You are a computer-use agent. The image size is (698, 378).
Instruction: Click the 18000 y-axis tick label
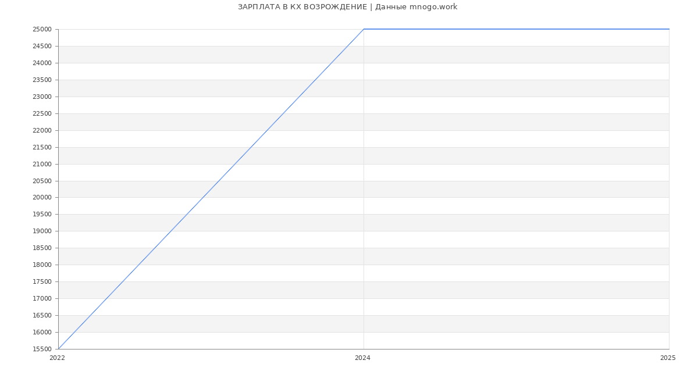(x=42, y=265)
